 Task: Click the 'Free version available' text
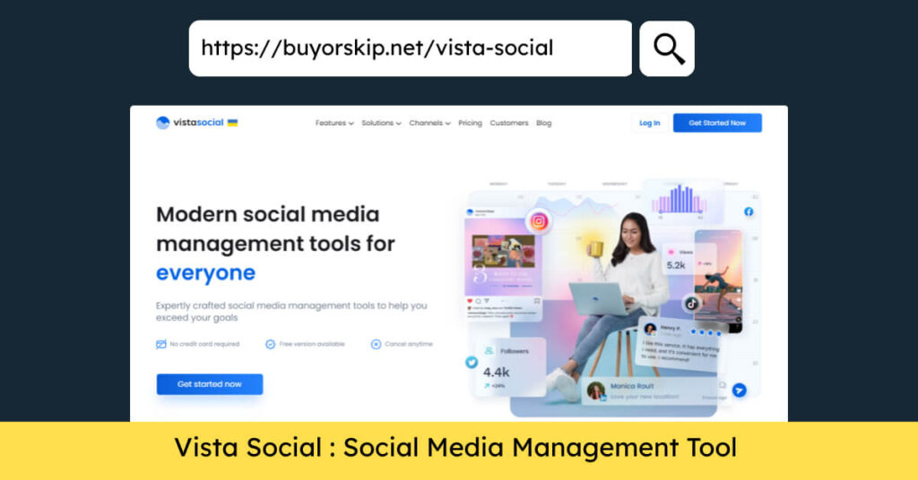tap(312, 345)
